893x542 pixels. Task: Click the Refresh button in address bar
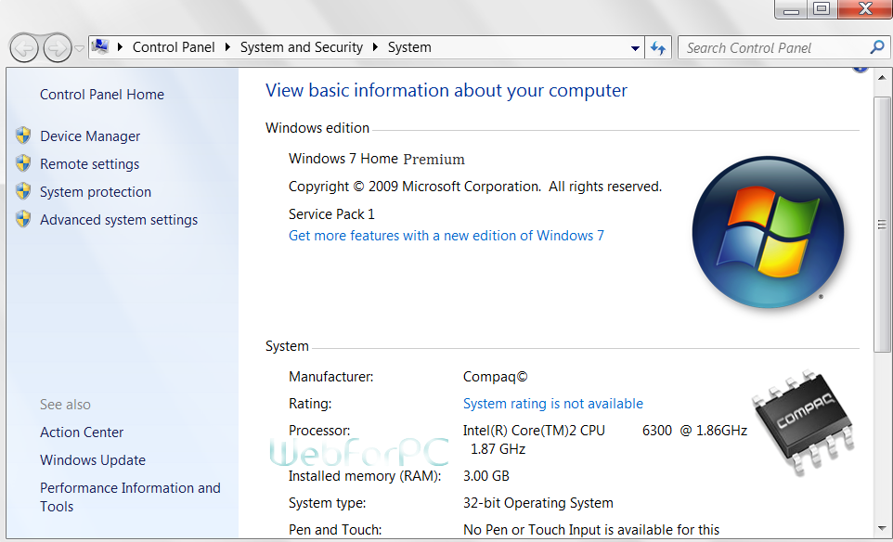click(x=658, y=48)
